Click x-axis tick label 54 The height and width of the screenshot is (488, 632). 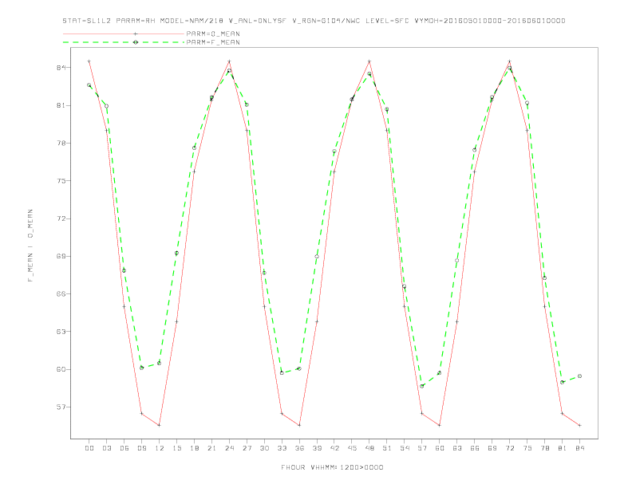point(405,448)
